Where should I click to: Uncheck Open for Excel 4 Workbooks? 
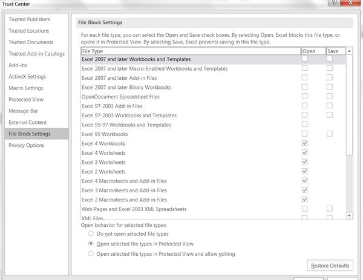(x=305, y=143)
